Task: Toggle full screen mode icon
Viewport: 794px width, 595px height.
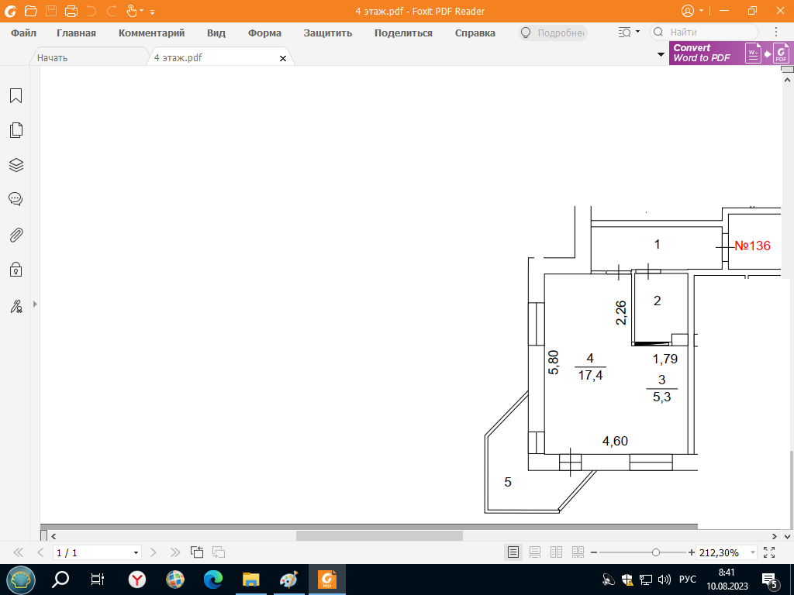Action: [768, 552]
